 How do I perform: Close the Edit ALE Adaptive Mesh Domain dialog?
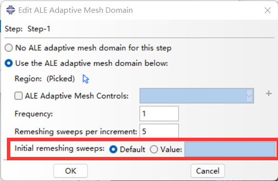[268, 10]
